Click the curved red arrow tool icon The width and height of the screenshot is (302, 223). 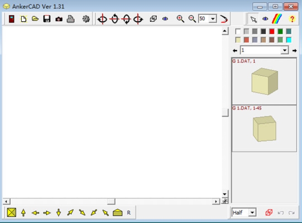click(x=224, y=19)
